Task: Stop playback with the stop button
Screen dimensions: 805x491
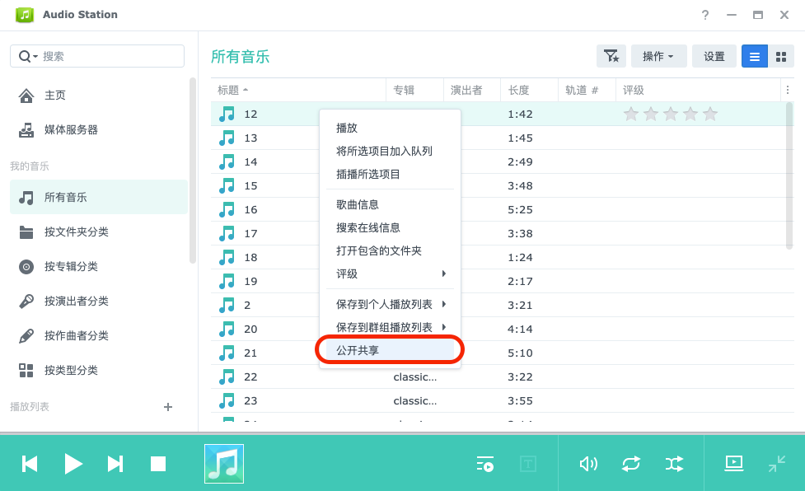Action: click(x=158, y=464)
